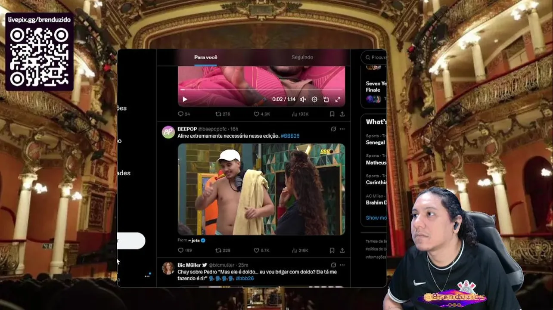Open the Brahim D trending topic
Screen dimensions: 553x310
[376, 200]
